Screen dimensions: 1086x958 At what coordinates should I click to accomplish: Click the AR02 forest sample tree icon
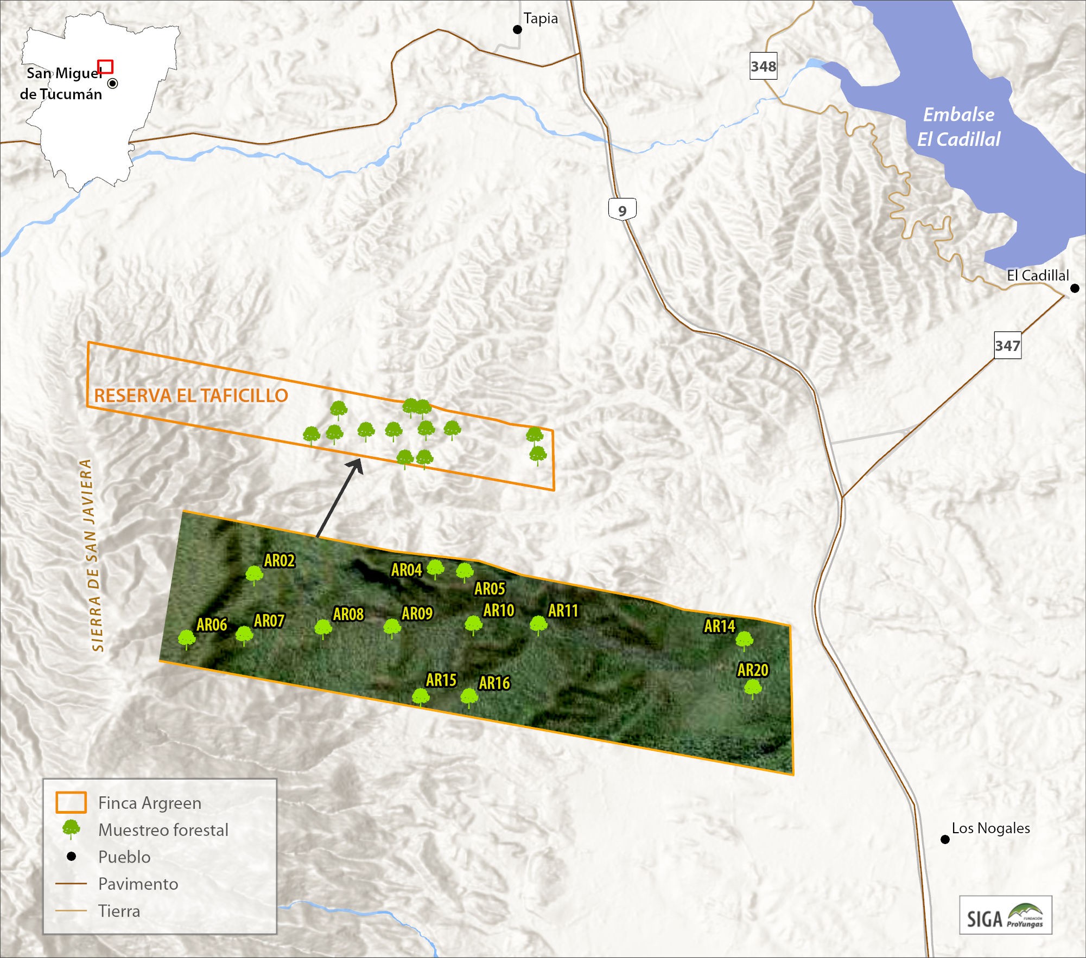(254, 574)
